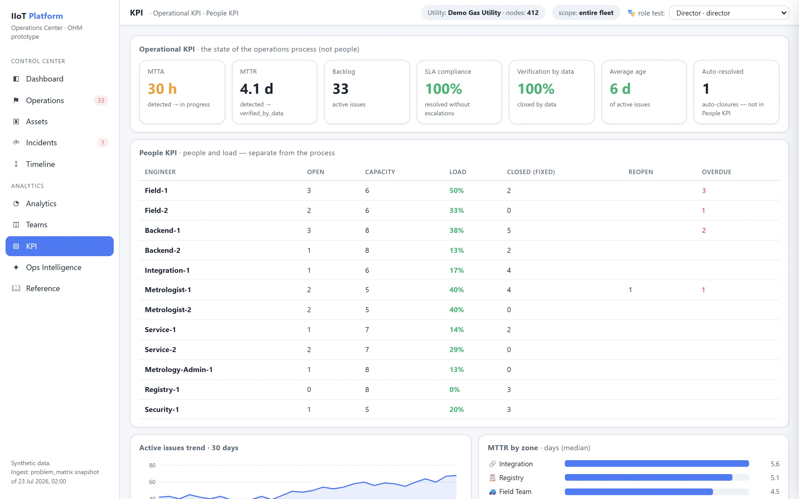Open the Reference section
Image resolution: width=799 pixels, height=499 pixels.
click(59, 288)
